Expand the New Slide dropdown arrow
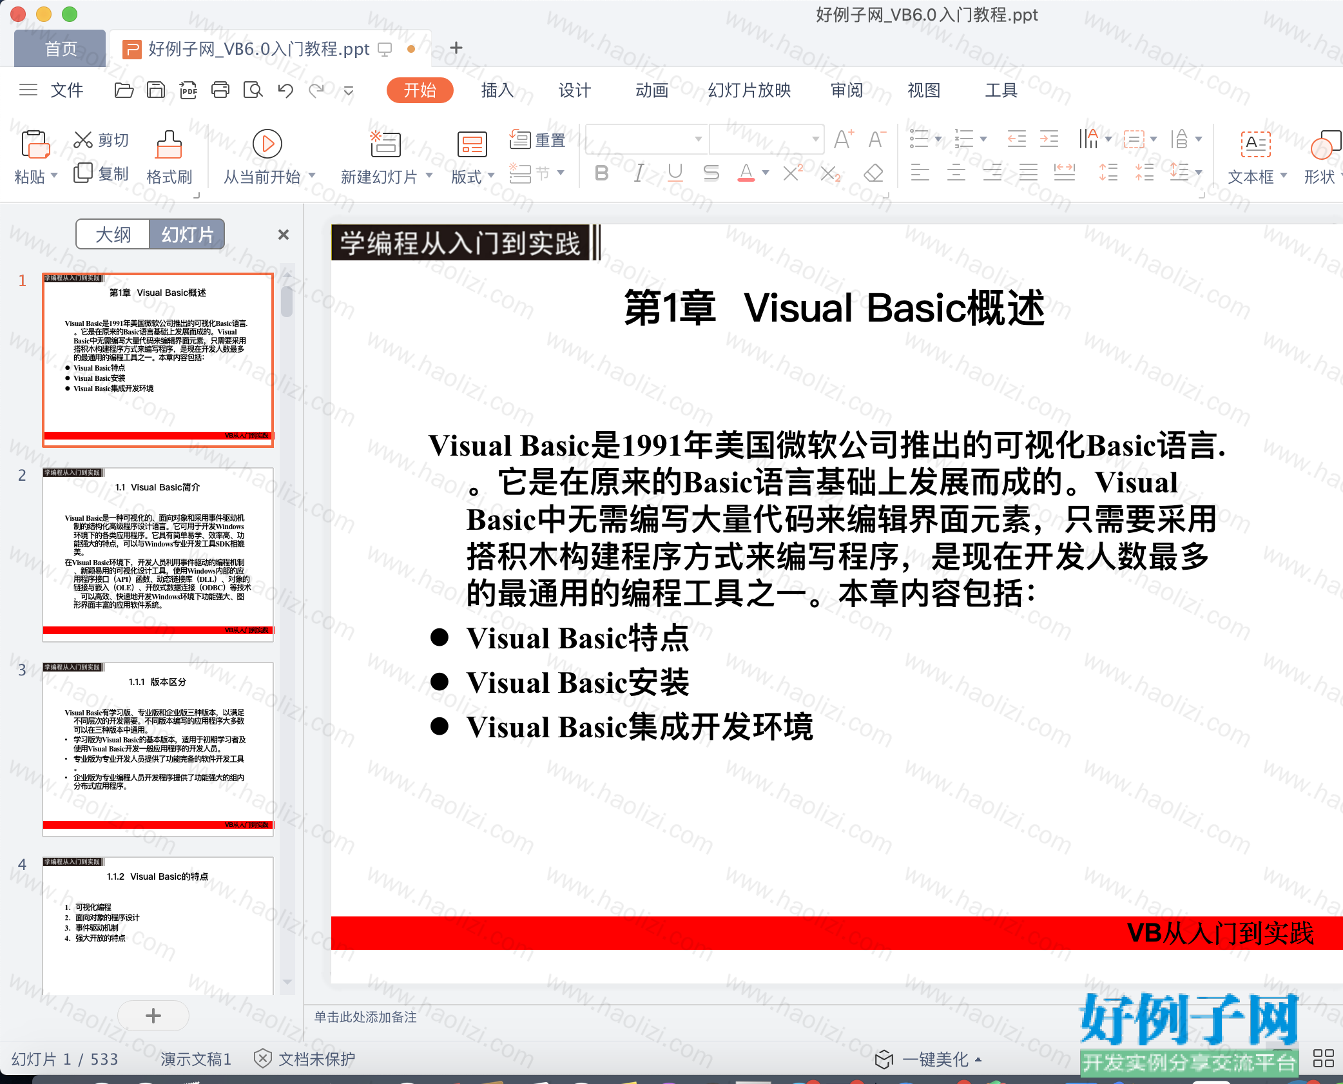The image size is (1343, 1084). coord(429,175)
